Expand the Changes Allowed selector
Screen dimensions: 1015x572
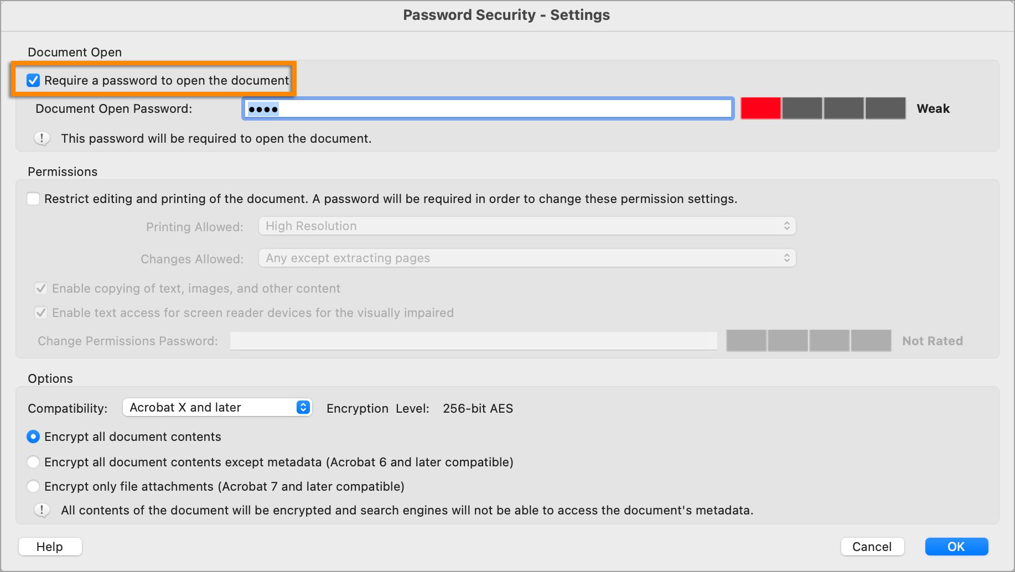526,258
